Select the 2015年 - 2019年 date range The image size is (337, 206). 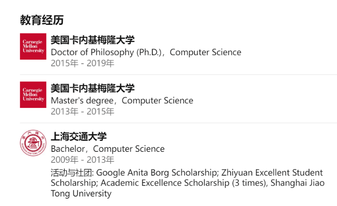click(x=83, y=63)
